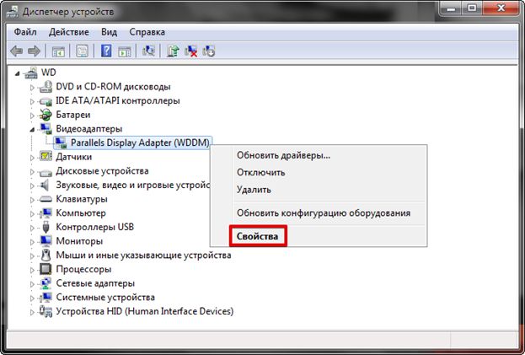
Task: Click the Системные устройства icon
Action: tap(46, 298)
